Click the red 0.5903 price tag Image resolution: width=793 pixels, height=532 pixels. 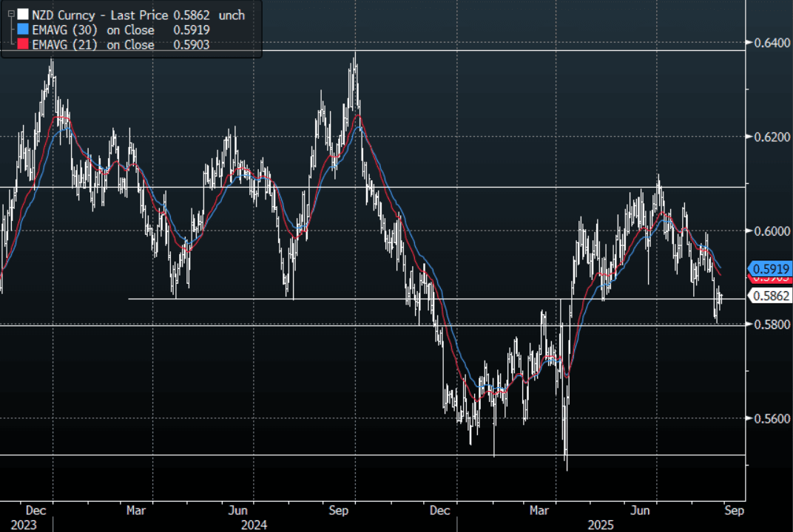pos(772,279)
